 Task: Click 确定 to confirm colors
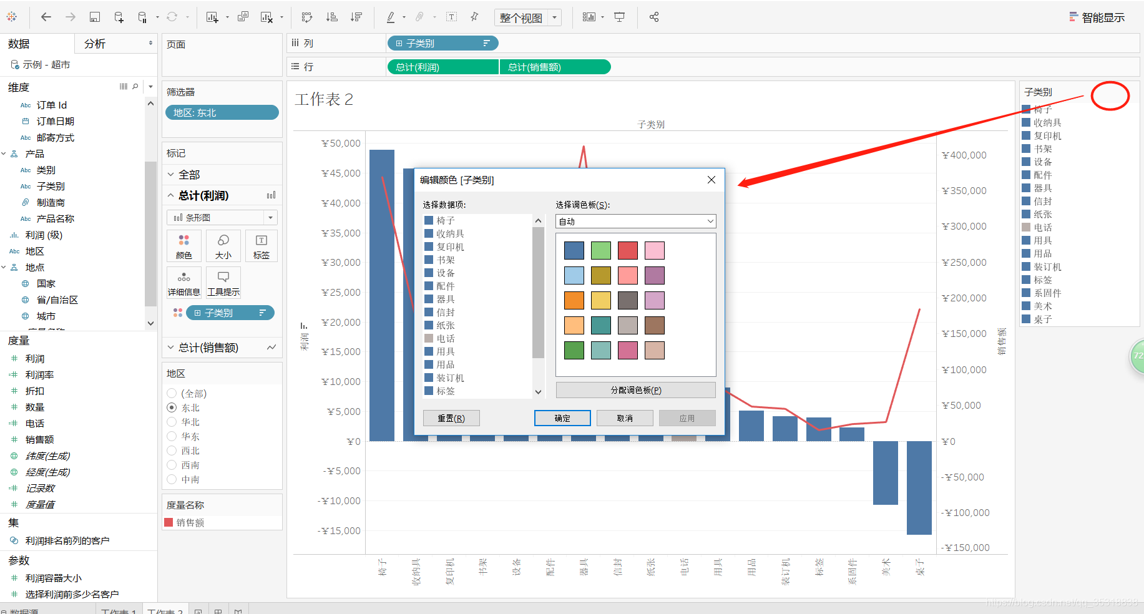pos(562,418)
